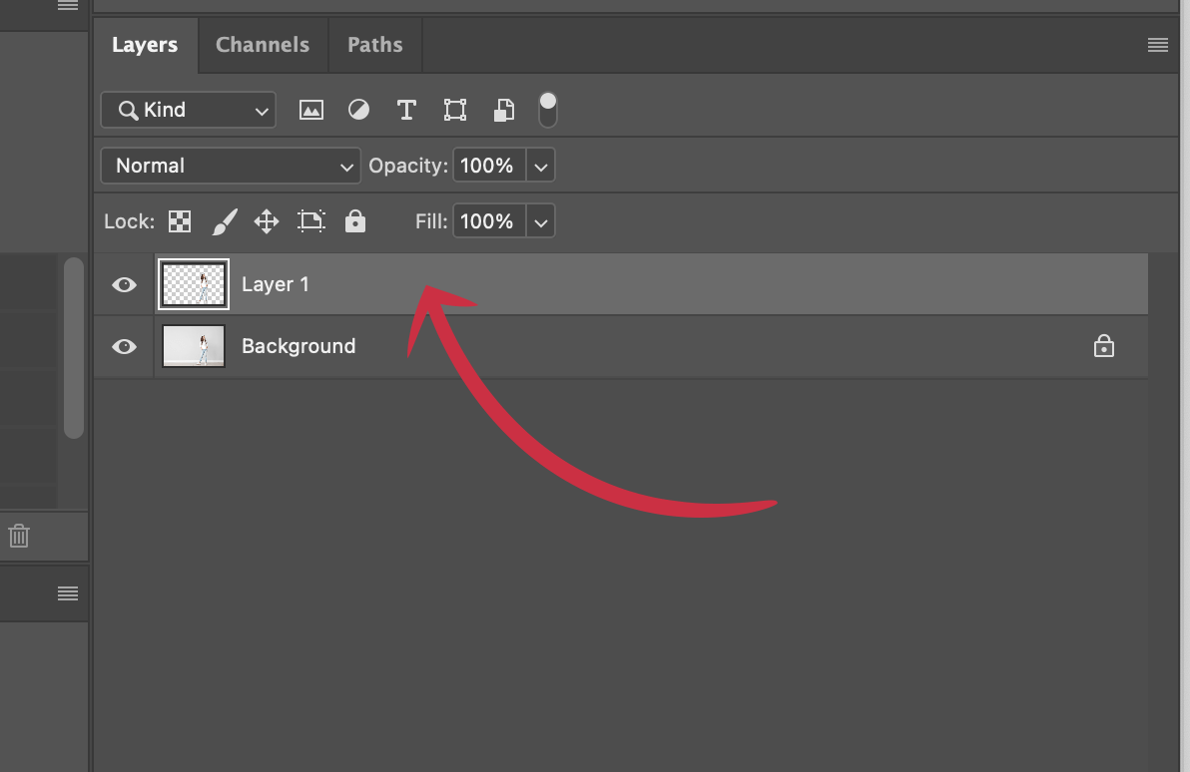Filter for shape layers icon

(x=455, y=111)
